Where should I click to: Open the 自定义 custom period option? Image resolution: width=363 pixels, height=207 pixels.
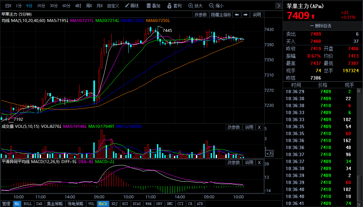coord(113,6)
